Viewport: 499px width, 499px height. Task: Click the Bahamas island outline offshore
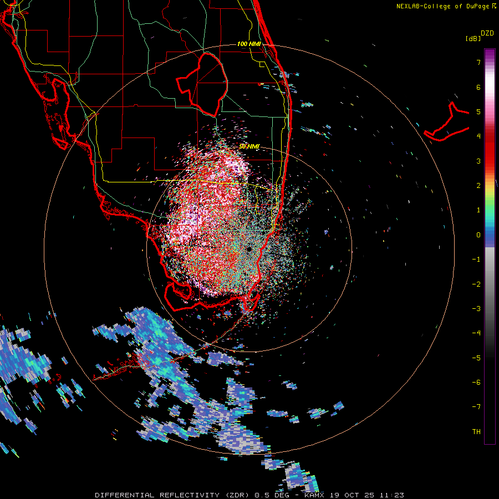pos(447,123)
